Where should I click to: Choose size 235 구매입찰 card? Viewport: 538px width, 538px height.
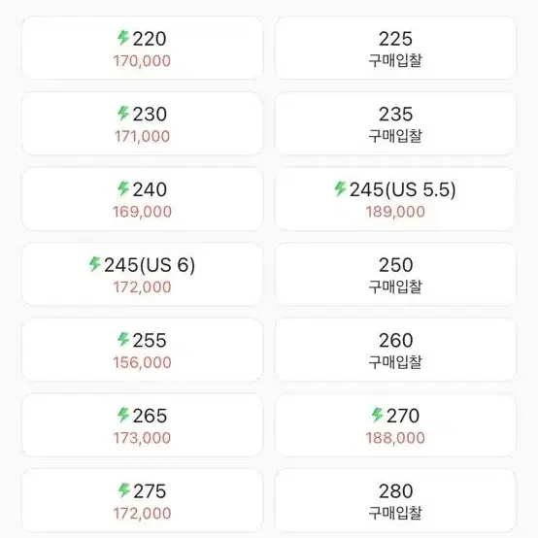pyautogui.click(x=395, y=123)
